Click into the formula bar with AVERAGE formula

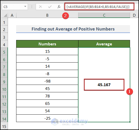(x=99, y=7)
